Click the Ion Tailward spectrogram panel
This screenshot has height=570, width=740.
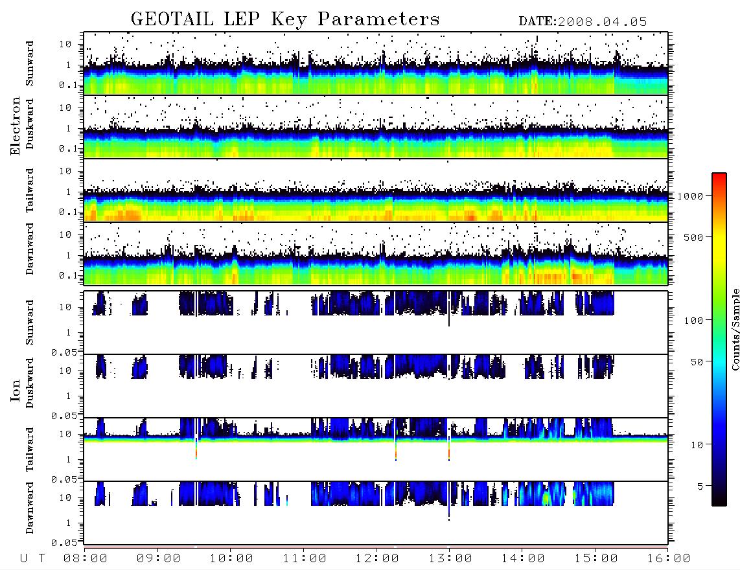click(x=376, y=450)
